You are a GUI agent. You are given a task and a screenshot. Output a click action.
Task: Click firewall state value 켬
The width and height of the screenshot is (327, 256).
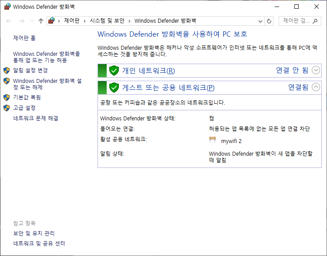[212, 118]
